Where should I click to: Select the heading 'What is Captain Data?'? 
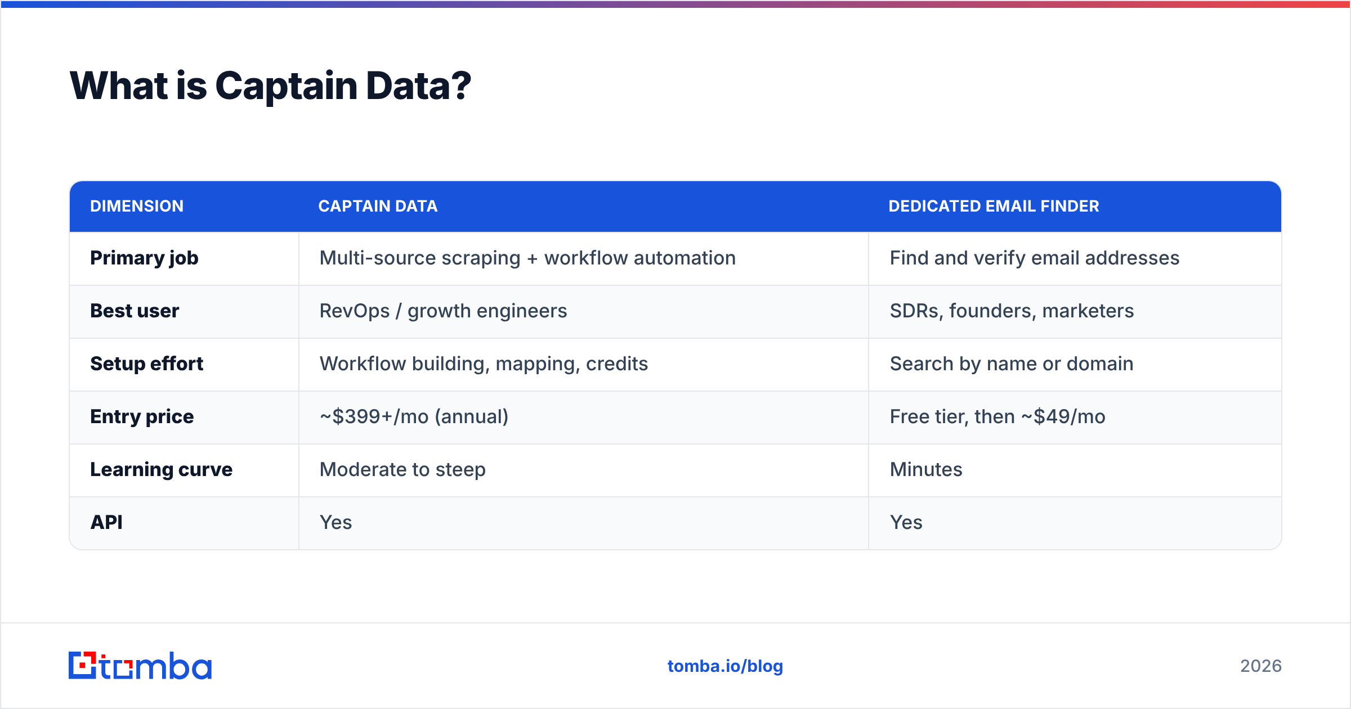[270, 86]
